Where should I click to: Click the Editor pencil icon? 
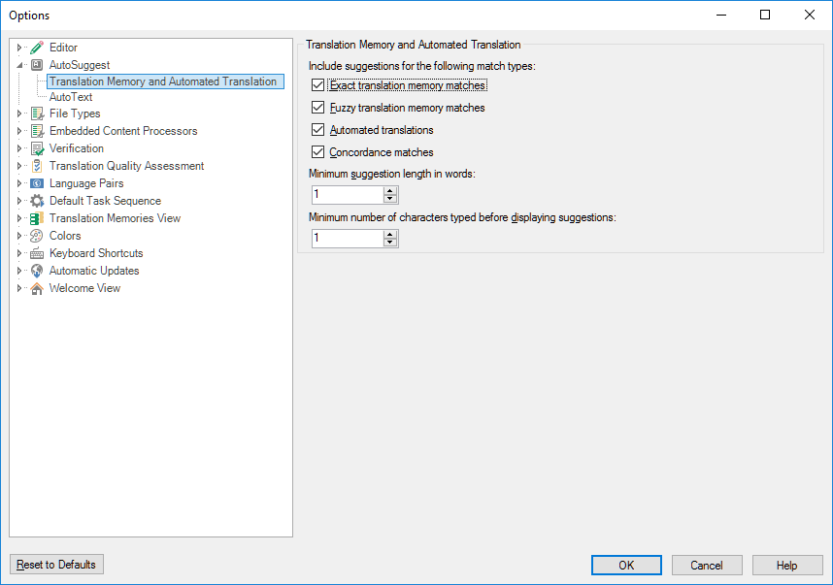click(37, 48)
